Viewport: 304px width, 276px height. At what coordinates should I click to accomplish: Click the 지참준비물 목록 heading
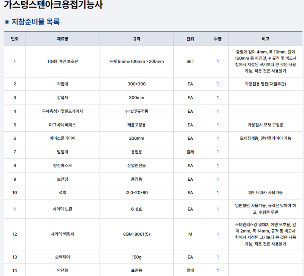tap(32, 22)
